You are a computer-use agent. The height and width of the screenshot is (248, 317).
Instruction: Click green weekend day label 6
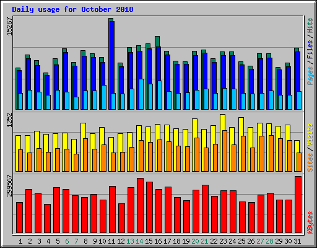click(67, 241)
